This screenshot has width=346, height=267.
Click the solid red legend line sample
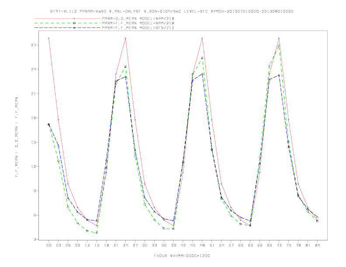coord(68,18)
